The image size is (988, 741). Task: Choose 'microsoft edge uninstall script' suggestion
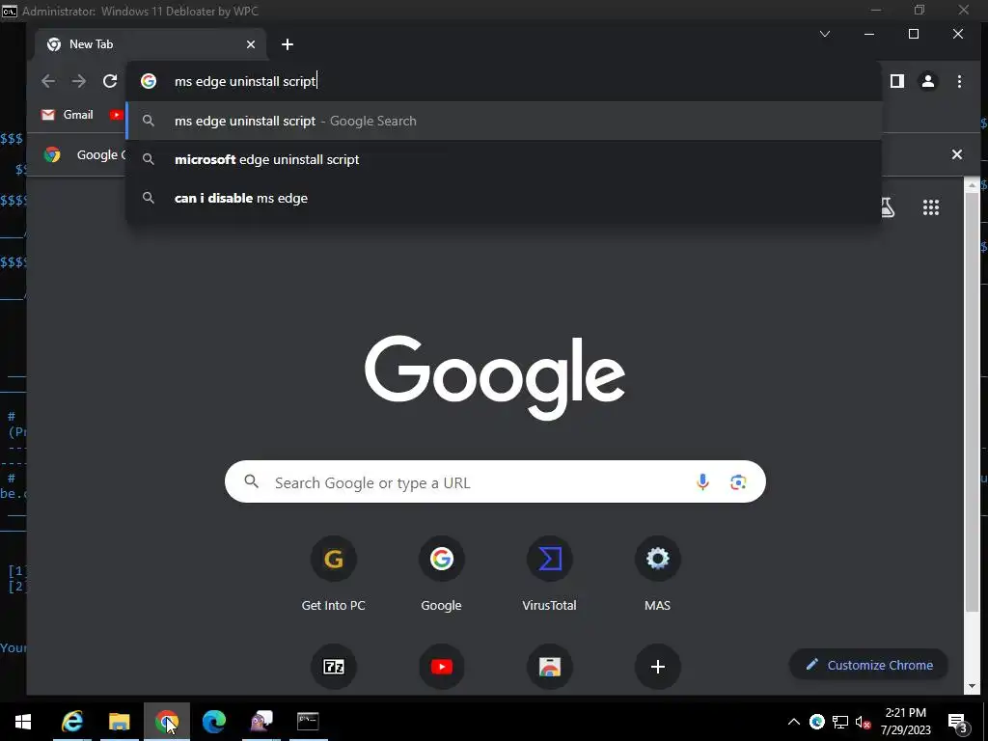[504, 159]
